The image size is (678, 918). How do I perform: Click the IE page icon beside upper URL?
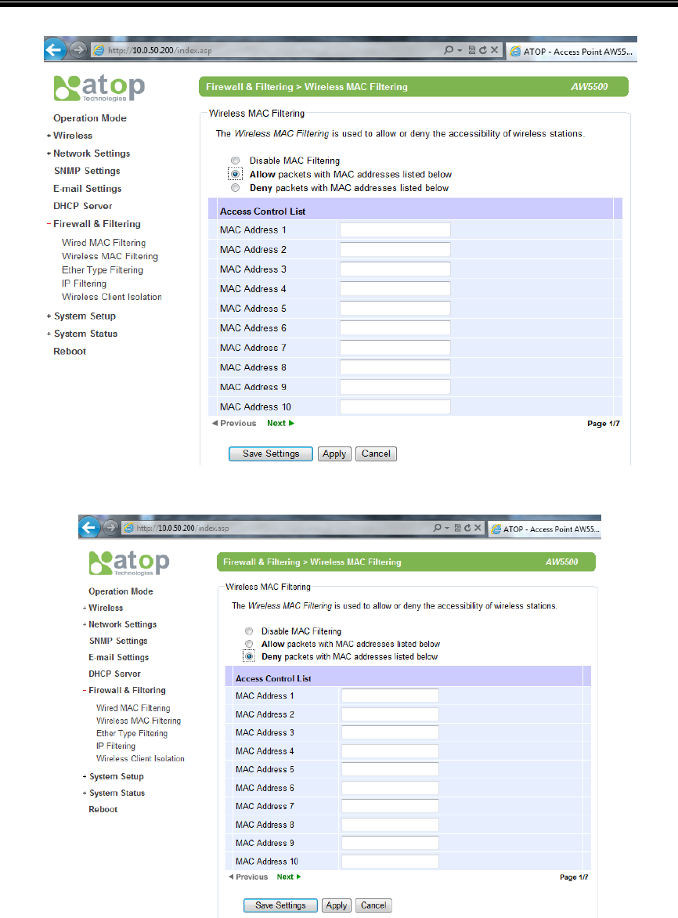pyautogui.click(x=99, y=51)
